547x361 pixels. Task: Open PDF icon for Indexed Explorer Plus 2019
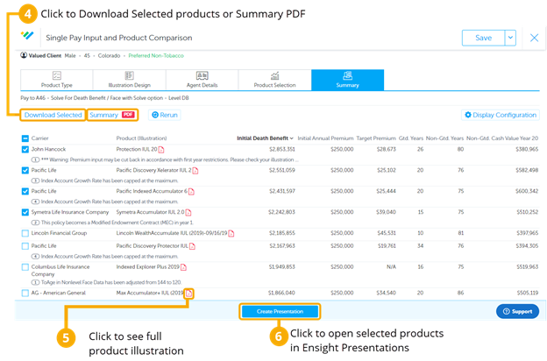click(x=184, y=267)
